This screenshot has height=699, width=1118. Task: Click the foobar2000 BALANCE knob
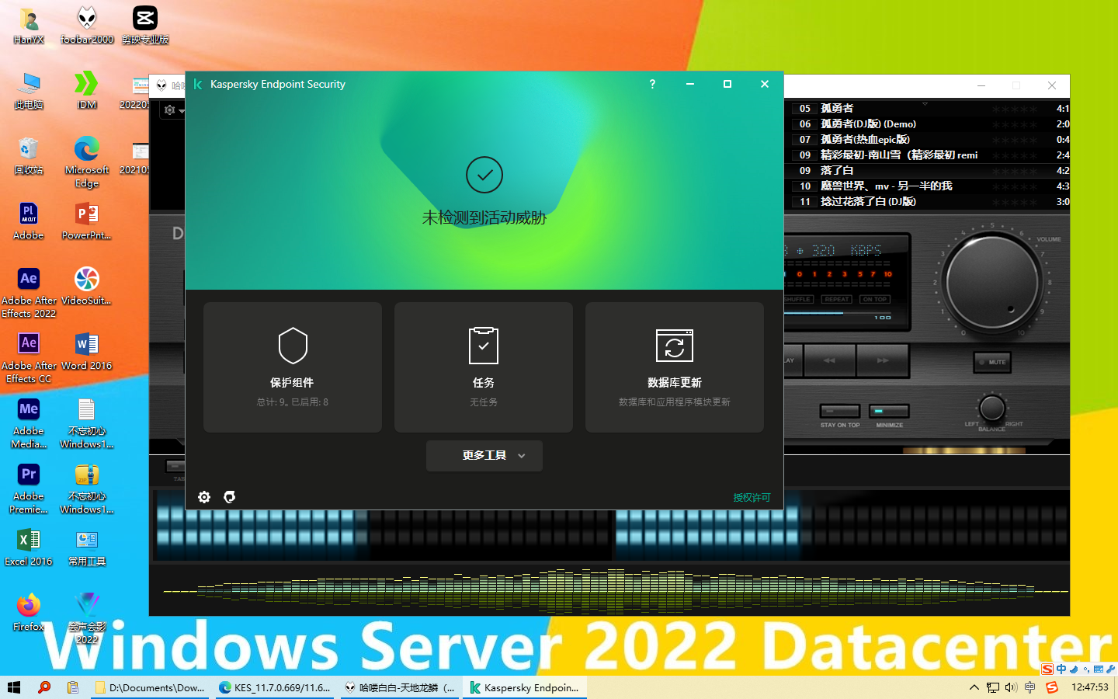991,407
